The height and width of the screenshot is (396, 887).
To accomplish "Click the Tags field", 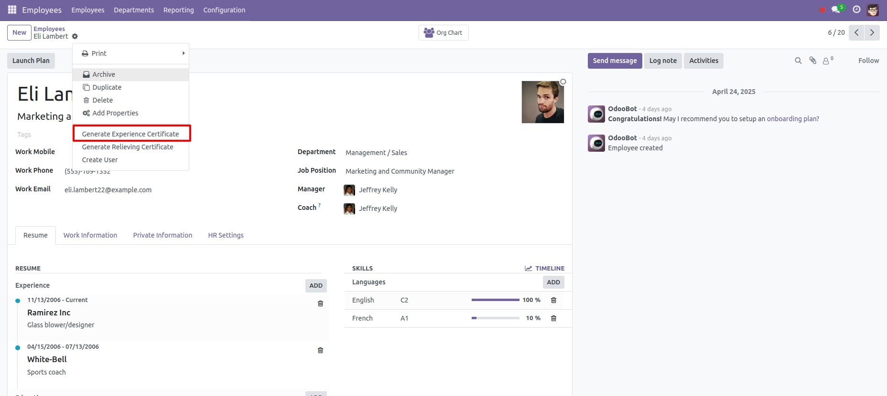I will pos(24,135).
